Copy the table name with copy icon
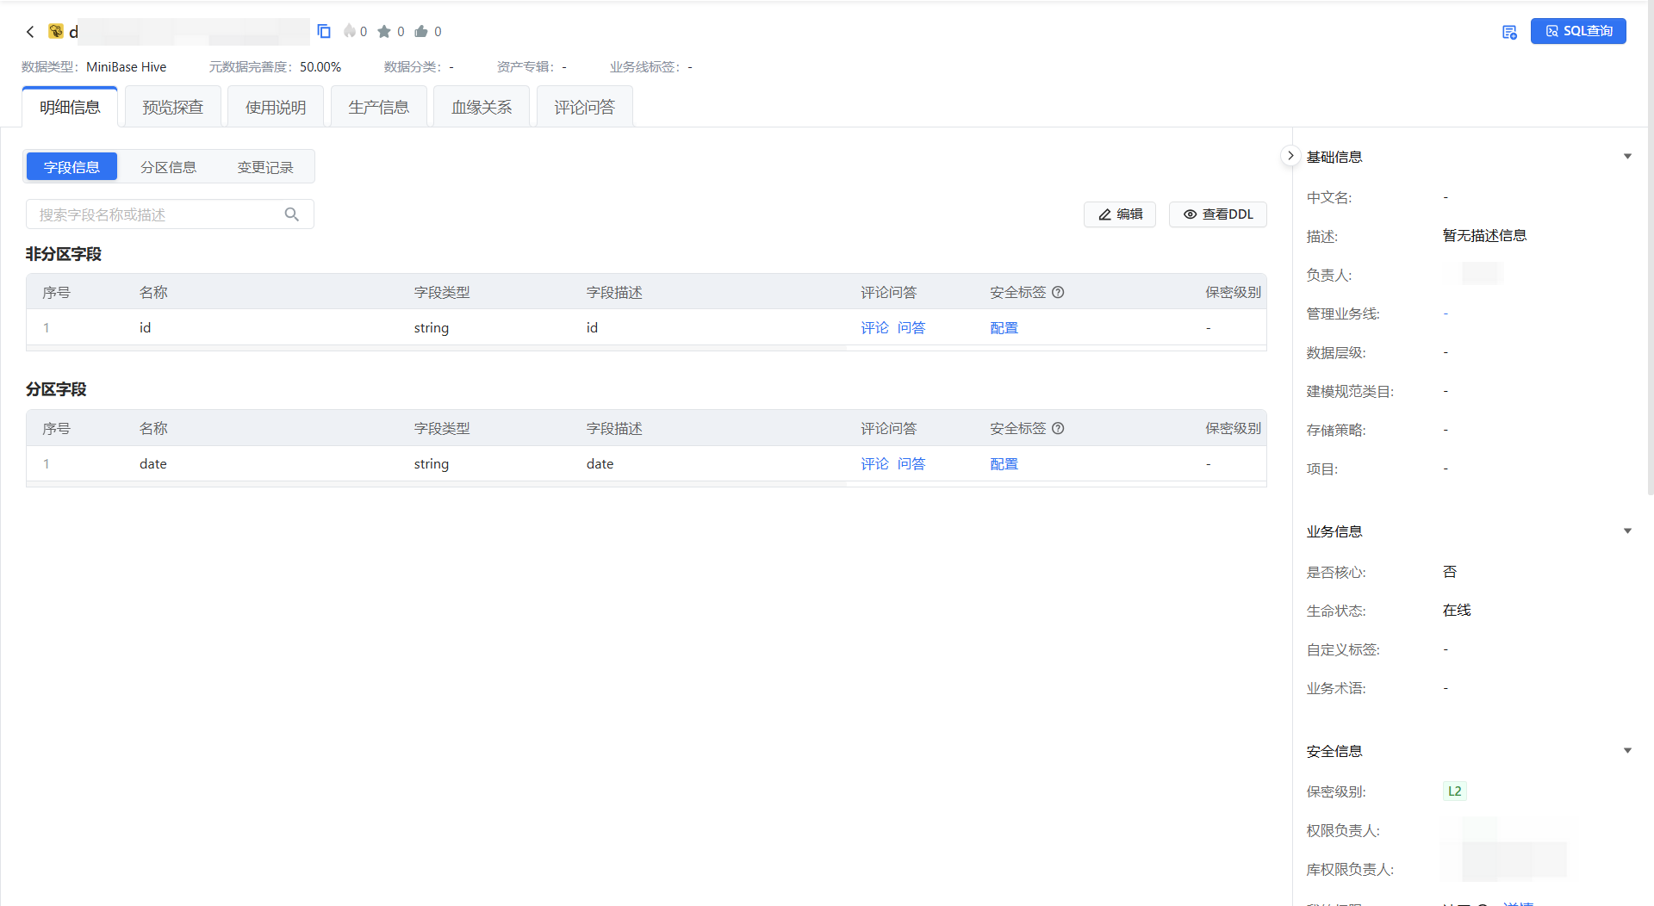1654x906 pixels. (324, 32)
